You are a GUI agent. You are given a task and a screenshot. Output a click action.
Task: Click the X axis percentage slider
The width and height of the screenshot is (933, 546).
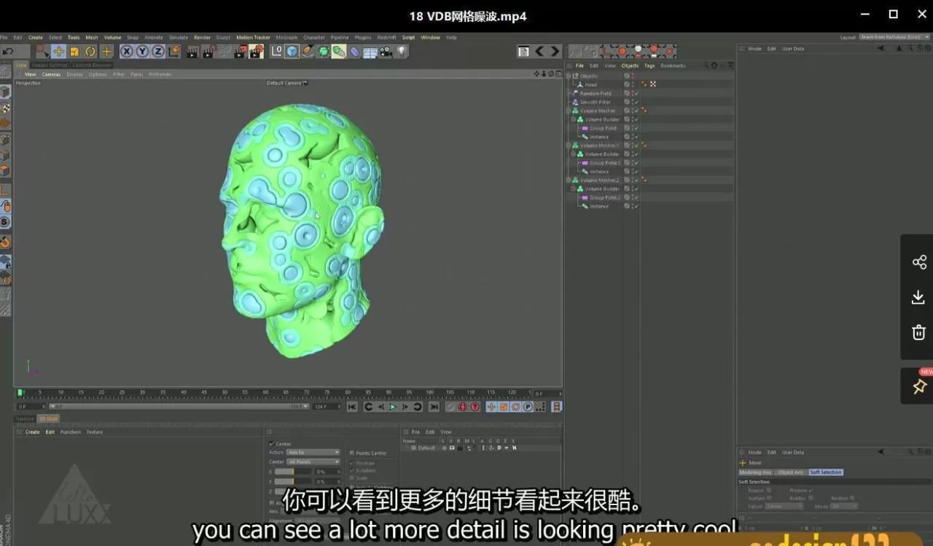click(x=284, y=472)
